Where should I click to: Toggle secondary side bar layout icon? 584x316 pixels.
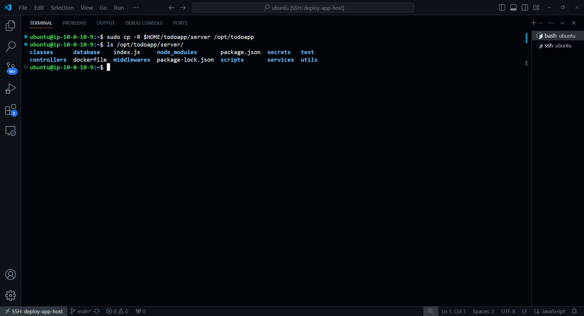coord(525,8)
